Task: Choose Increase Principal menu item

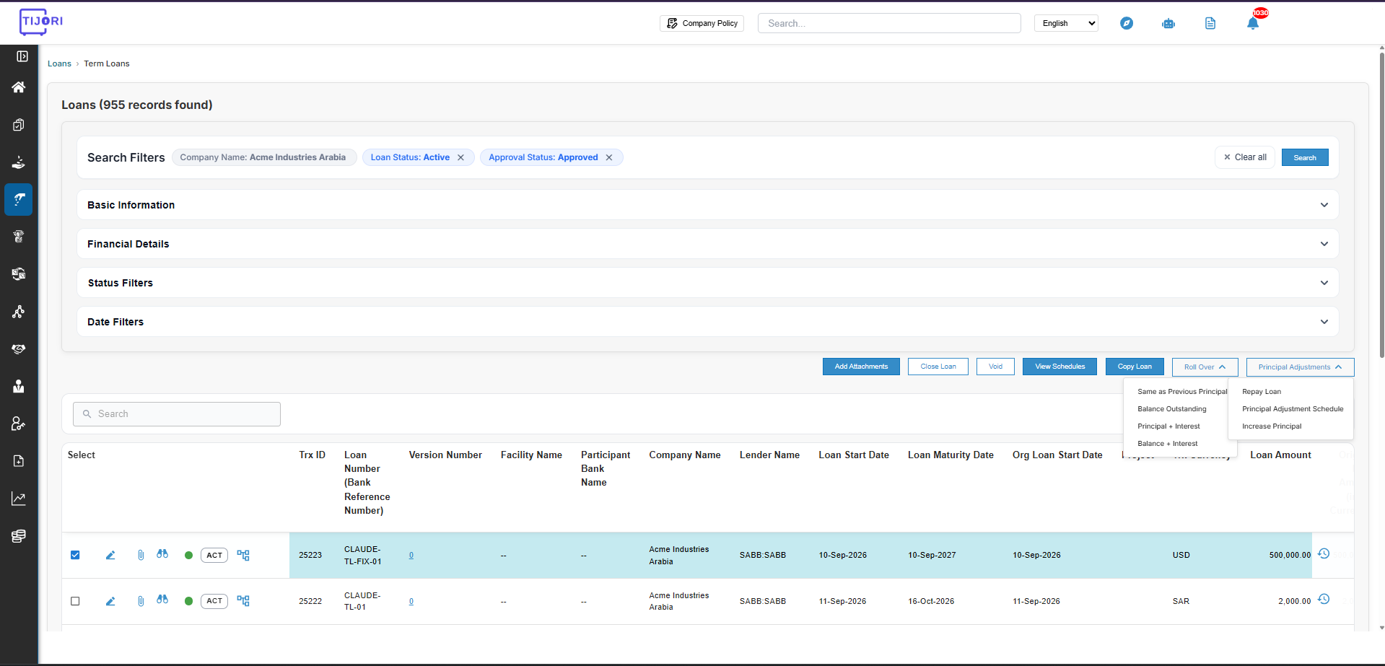Action: point(1272,426)
